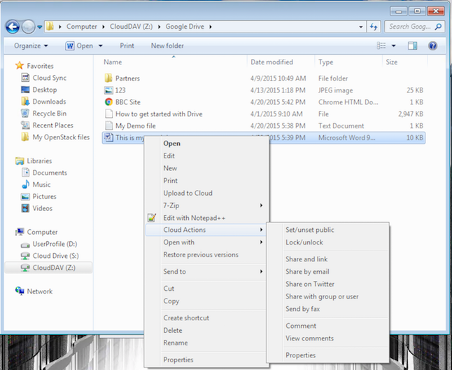Select Recycle Bin in Favorites
This screenshot has height=370, width=452.
[49, 114]
